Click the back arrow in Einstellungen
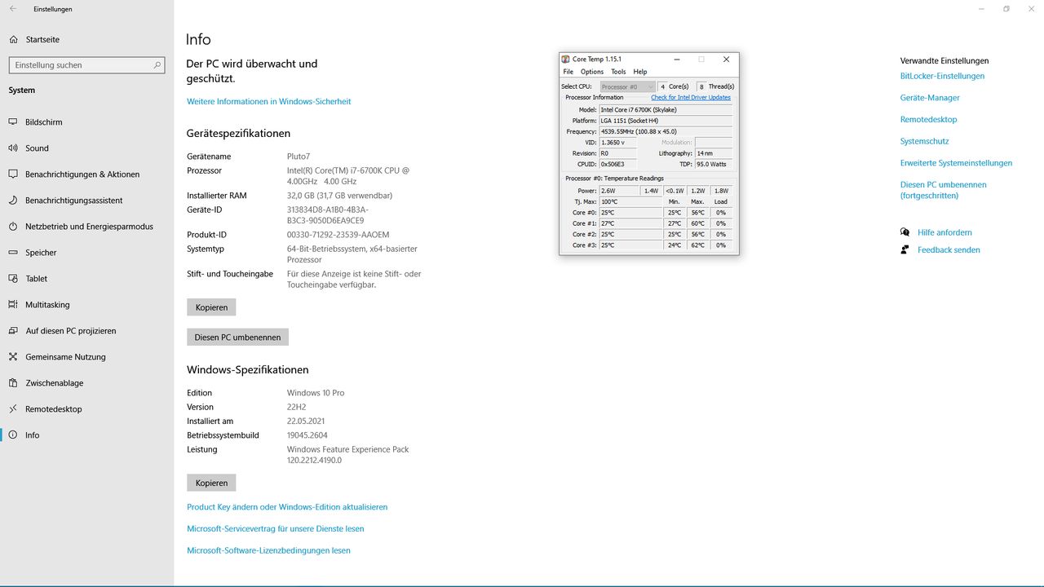The width and height of the screenshot is (1044, 587). [12, 9]
